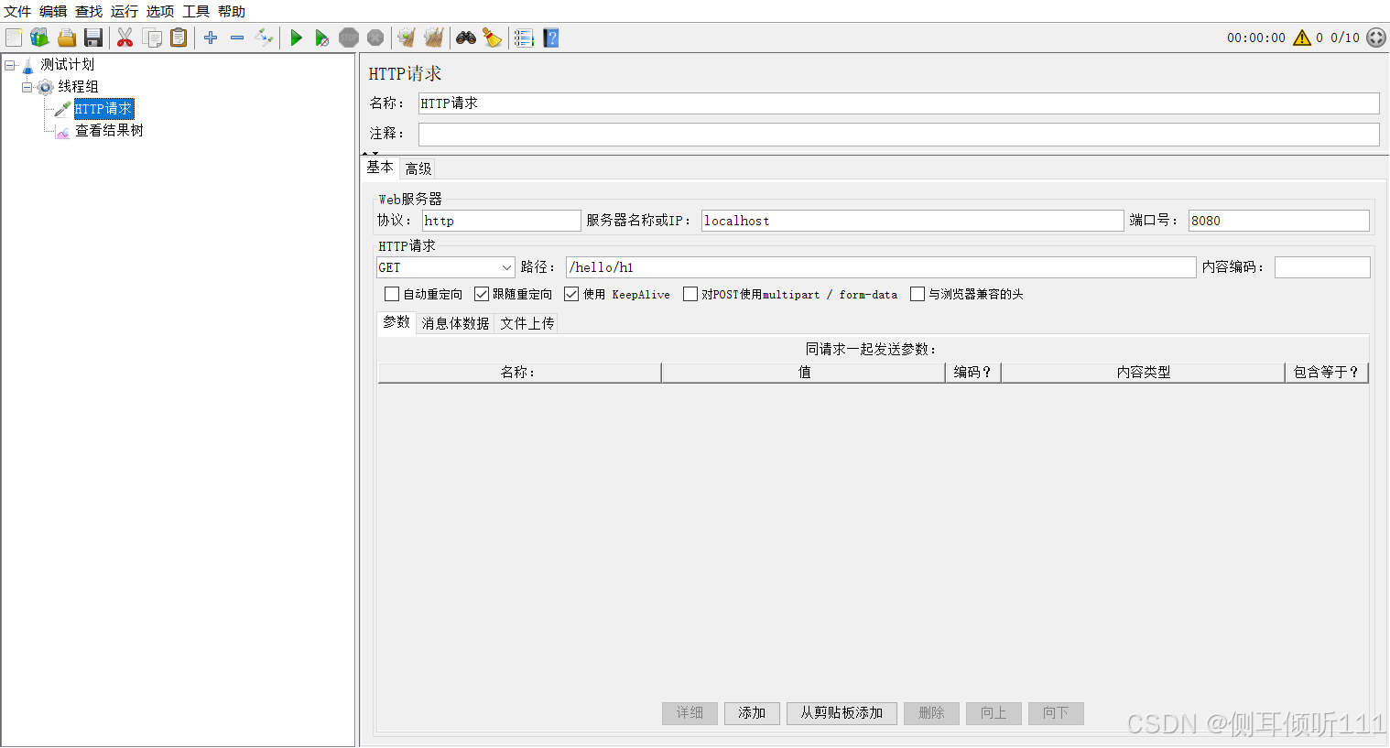1390x748 pixels.
Task: Switch to the 参数 tab
Action: coord(396,322)
